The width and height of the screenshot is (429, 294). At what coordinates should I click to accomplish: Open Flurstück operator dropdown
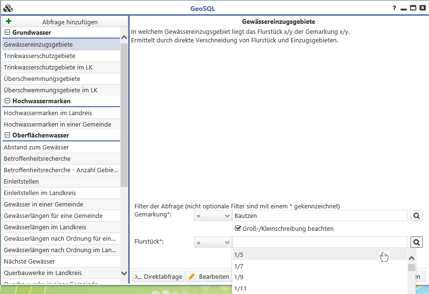[x=213, y=242]
